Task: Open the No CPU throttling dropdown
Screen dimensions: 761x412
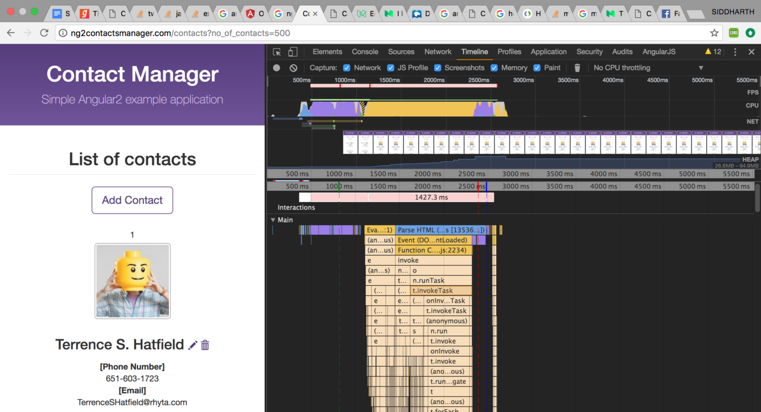Action: (x=648, y=68)
